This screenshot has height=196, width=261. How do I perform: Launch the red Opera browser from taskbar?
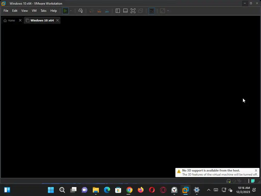pos(152,190)
